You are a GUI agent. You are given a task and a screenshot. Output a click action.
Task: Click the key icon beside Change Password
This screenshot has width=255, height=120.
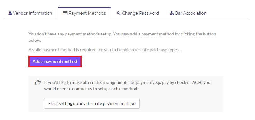(x=119, y=13)
